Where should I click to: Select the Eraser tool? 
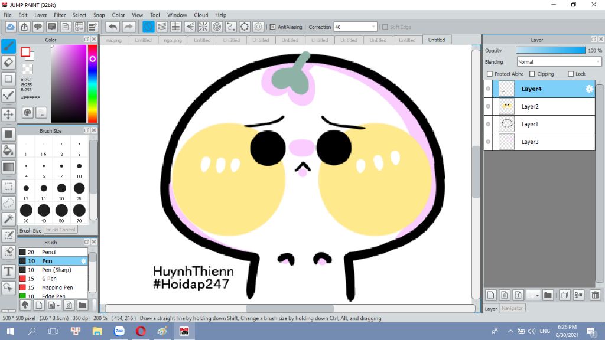8,63
